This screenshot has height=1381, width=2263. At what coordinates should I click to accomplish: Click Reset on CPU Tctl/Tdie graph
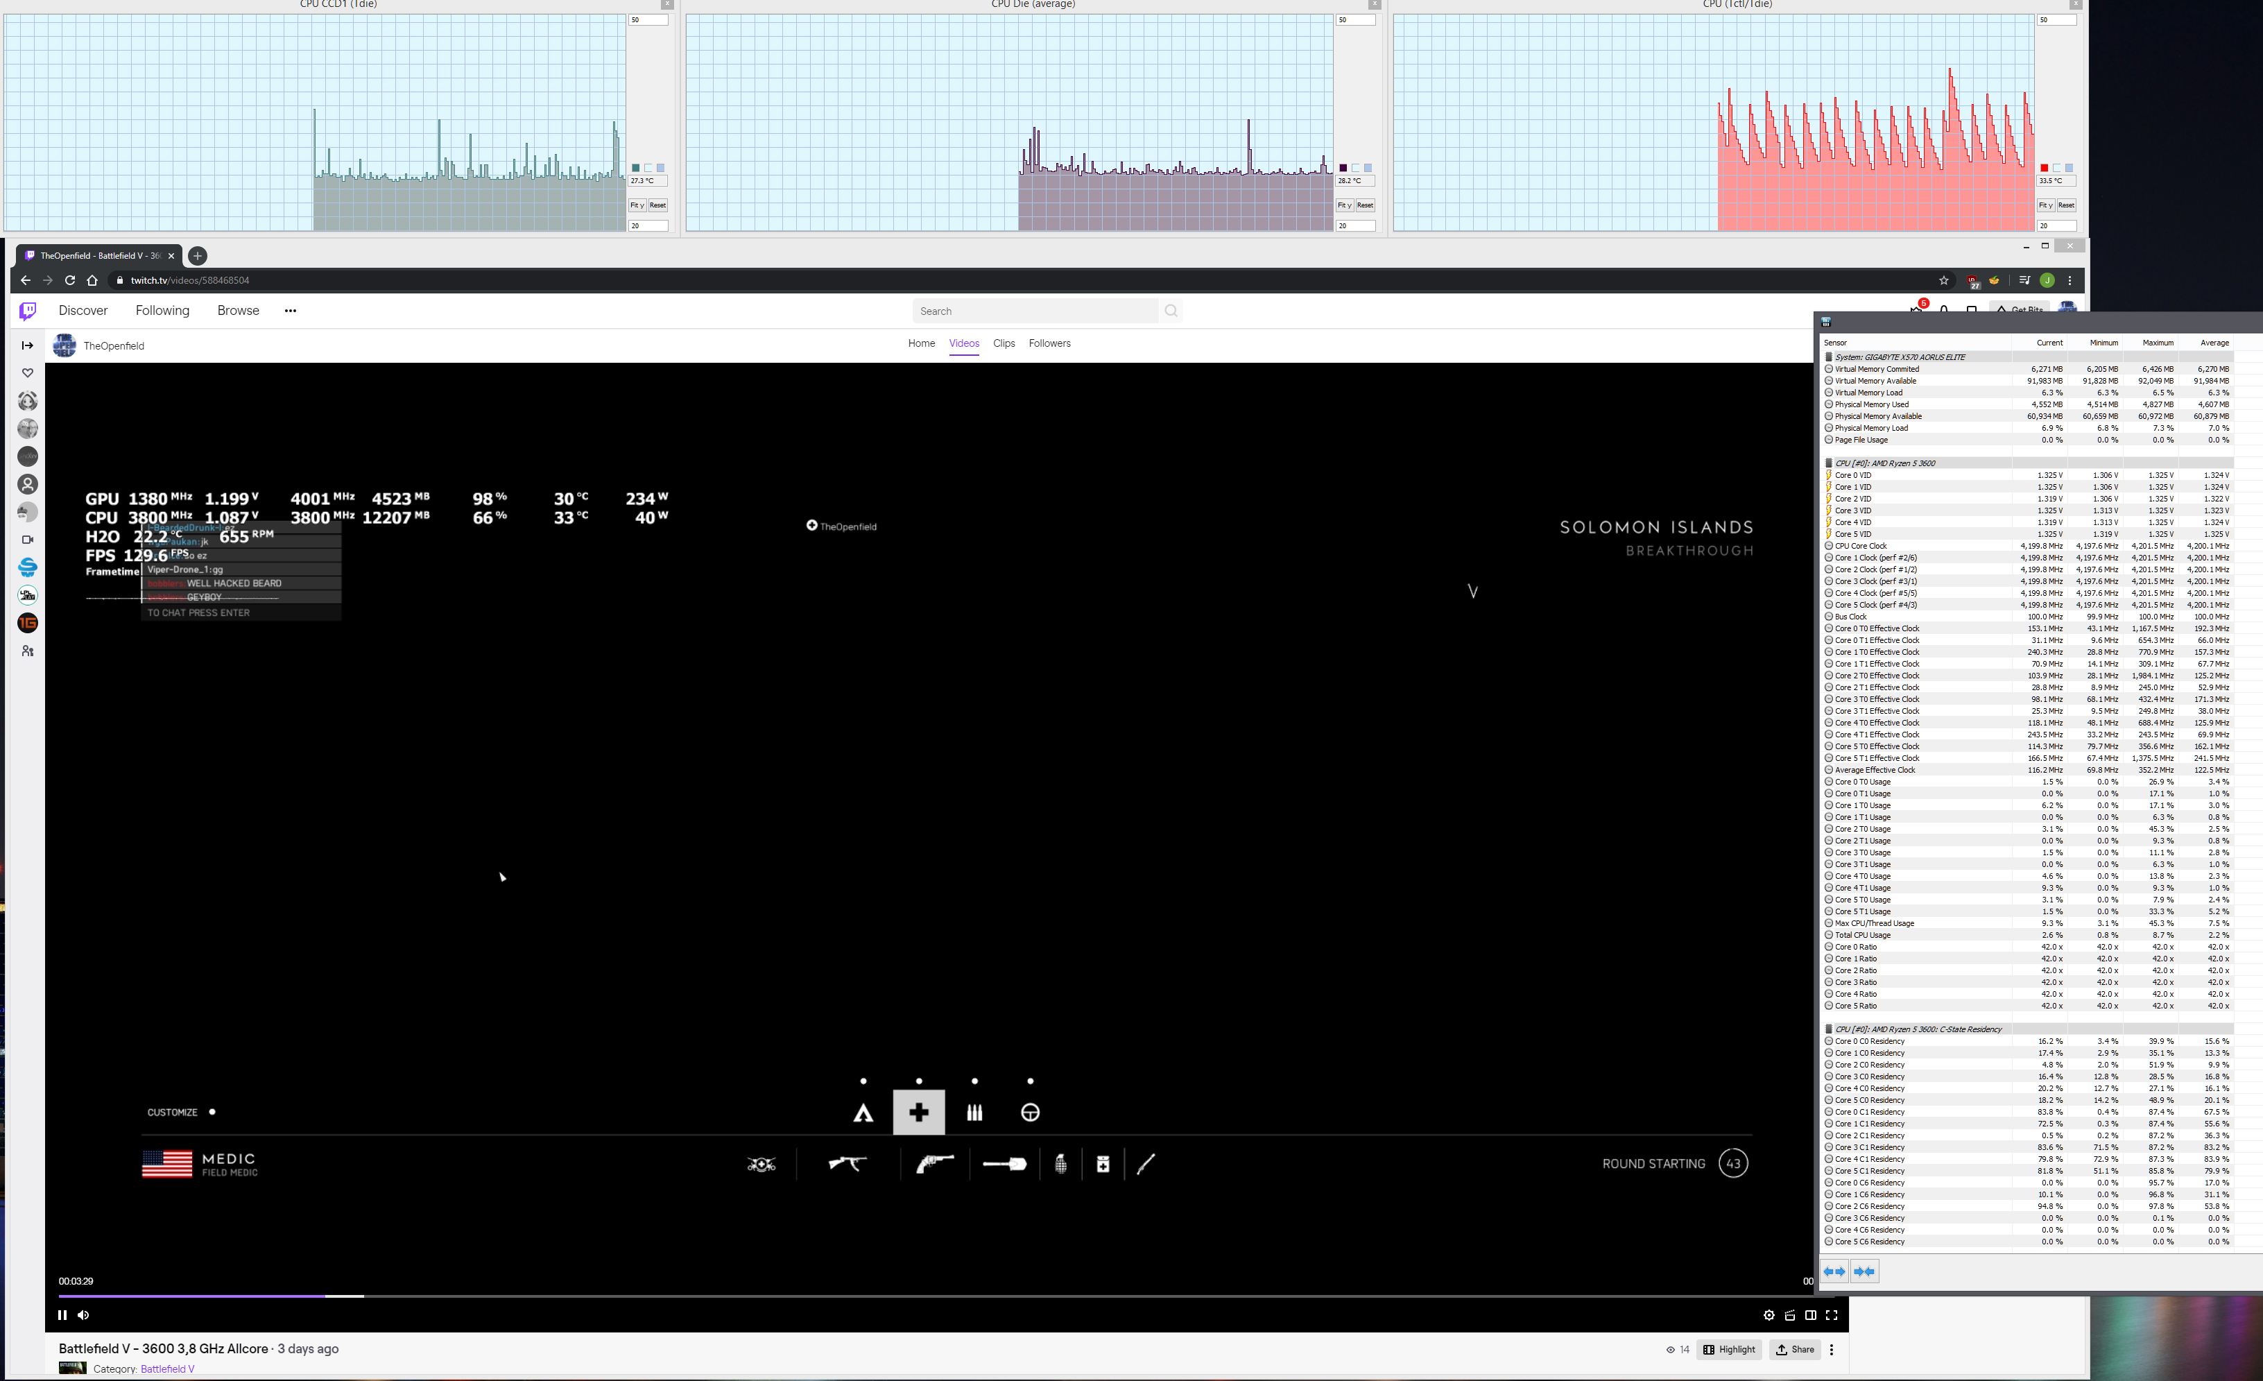(x=2065, y=205)
